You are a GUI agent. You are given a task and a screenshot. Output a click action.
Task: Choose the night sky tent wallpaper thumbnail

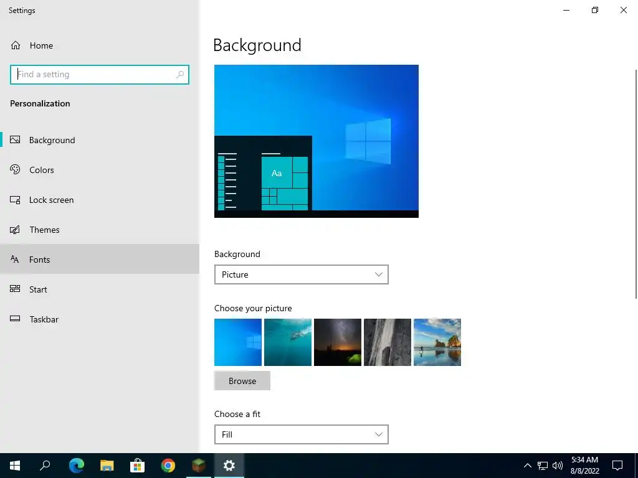[338, 342]
